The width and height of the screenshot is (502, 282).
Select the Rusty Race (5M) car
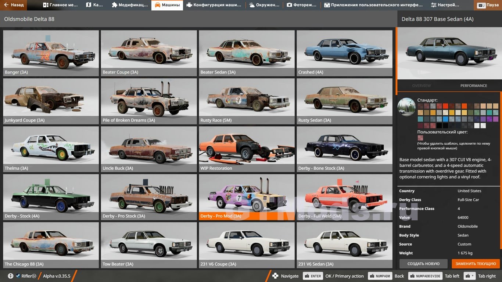click(247, 101)
